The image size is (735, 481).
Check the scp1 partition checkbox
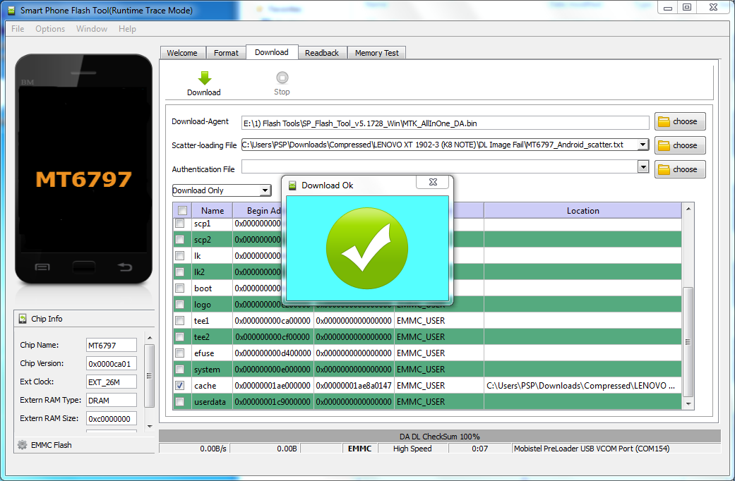tap(179, 224)
